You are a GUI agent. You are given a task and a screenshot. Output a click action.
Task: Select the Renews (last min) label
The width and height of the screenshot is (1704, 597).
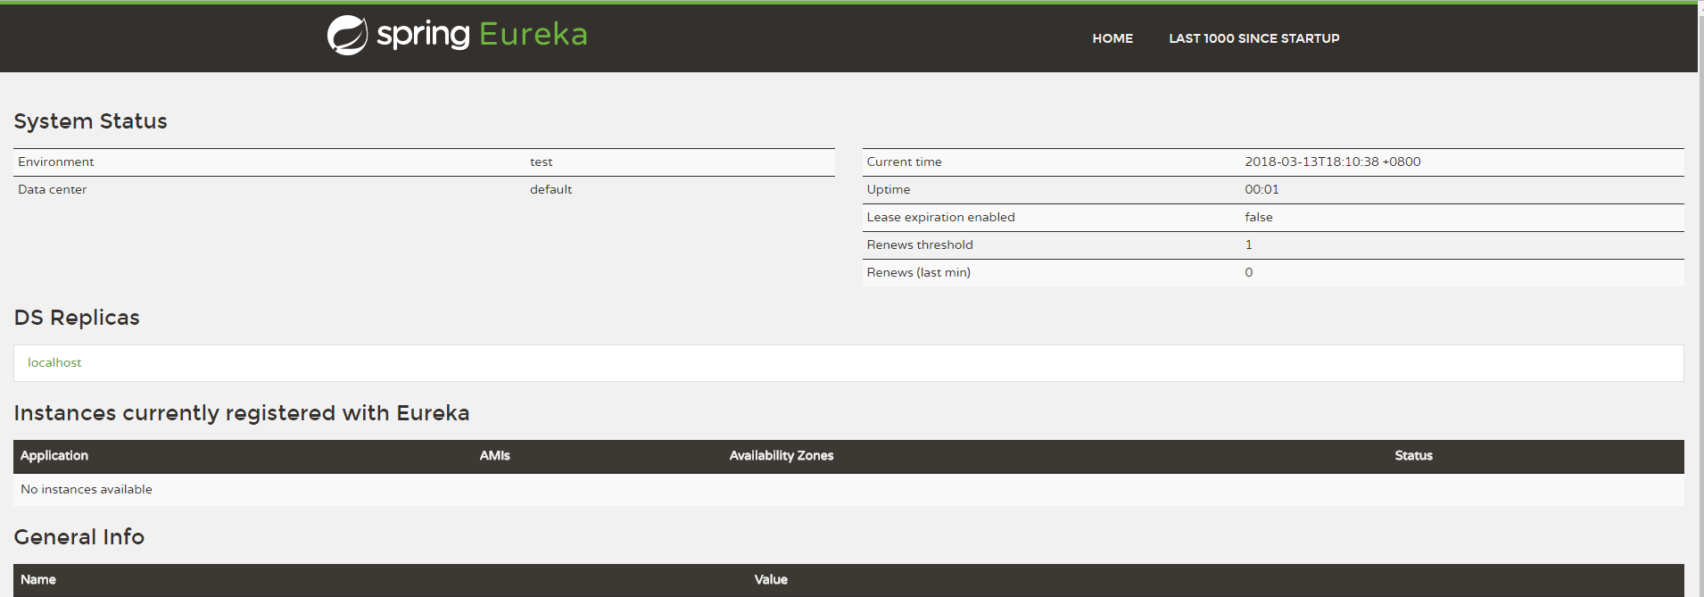pyautogui.click(x=919, y=272)
